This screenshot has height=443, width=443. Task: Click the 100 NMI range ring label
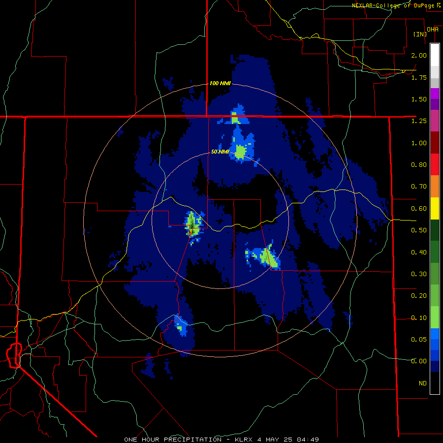click(x=220, y=83)
